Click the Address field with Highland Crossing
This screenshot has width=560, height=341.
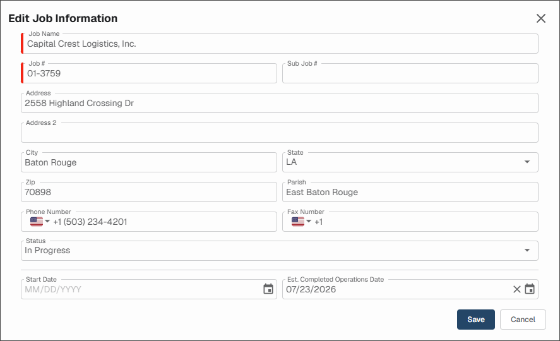pyautogui.click(x=279, y=103)
